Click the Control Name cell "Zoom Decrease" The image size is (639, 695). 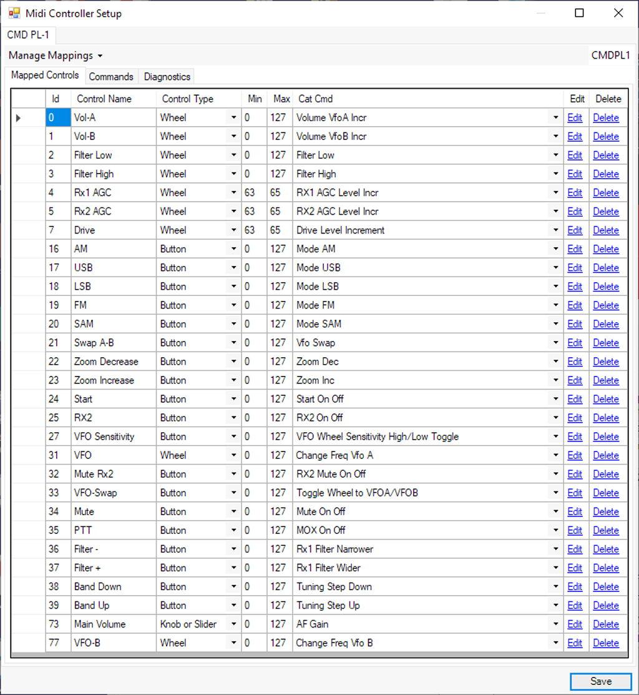pos(114,362)
